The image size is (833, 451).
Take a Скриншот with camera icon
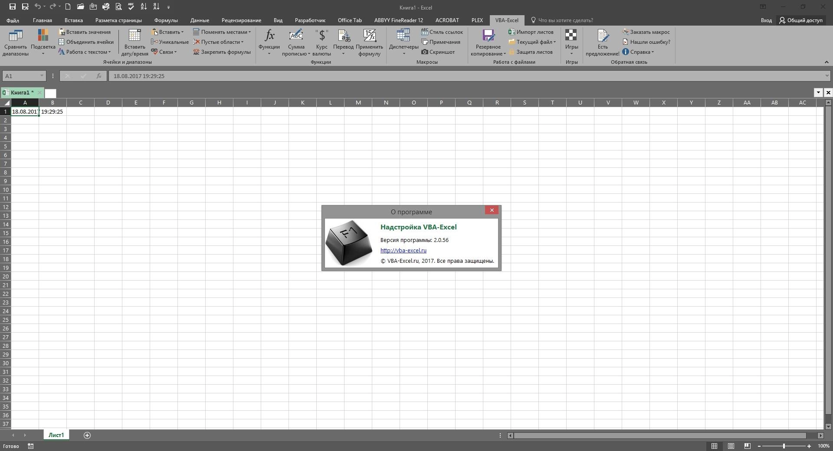[438, 52]
